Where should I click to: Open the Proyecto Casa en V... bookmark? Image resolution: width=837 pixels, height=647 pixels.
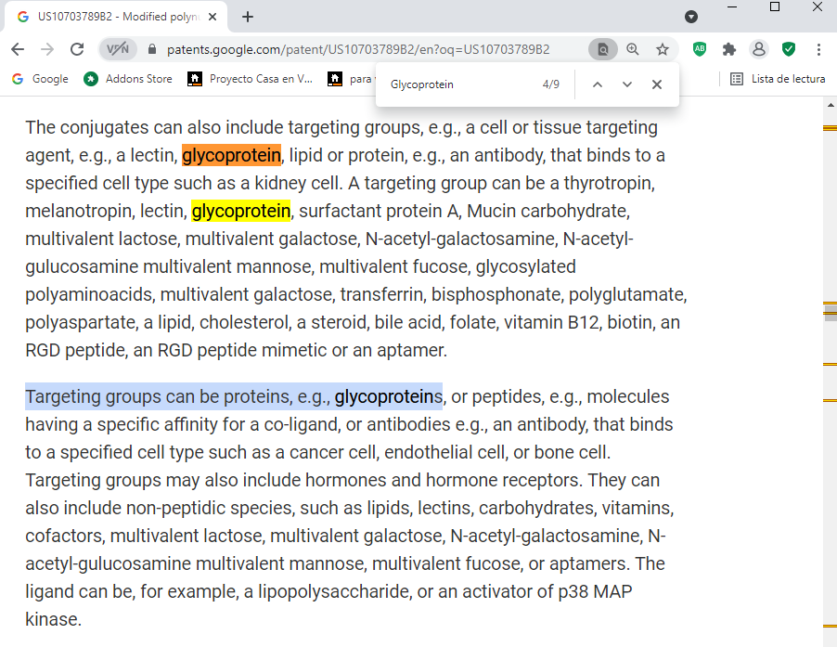tap(251, 79)
